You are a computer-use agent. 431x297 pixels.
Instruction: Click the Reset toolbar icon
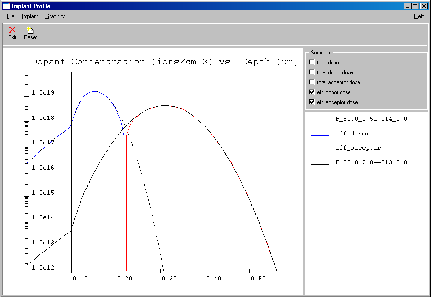click(30, 30)
